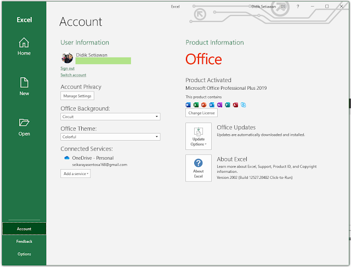This screenshot has width=351, height=267.
Task: Go to the Home page in sidebar
Action: 24,47
